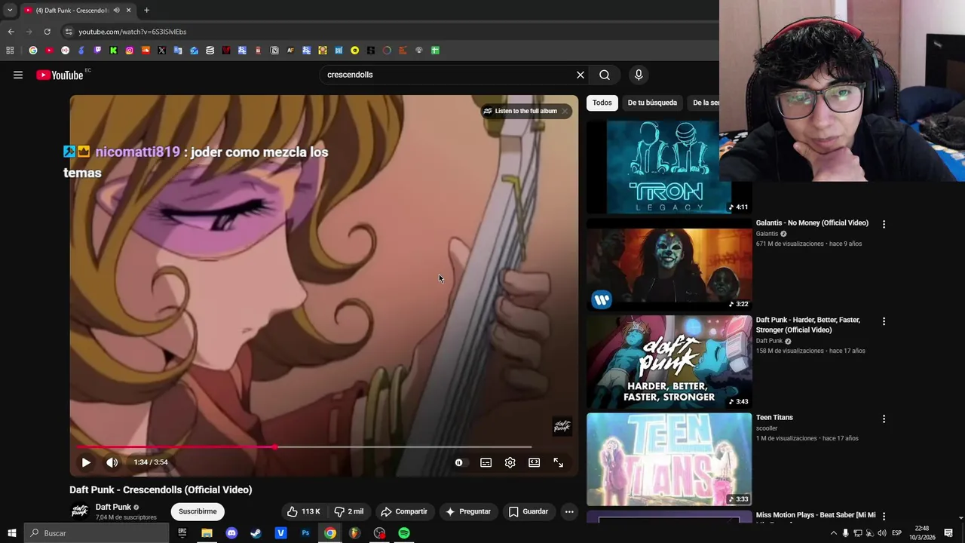Open the ESP language selector
The height and width of the screenshot is (543, 965).
(x=897, y=533)
